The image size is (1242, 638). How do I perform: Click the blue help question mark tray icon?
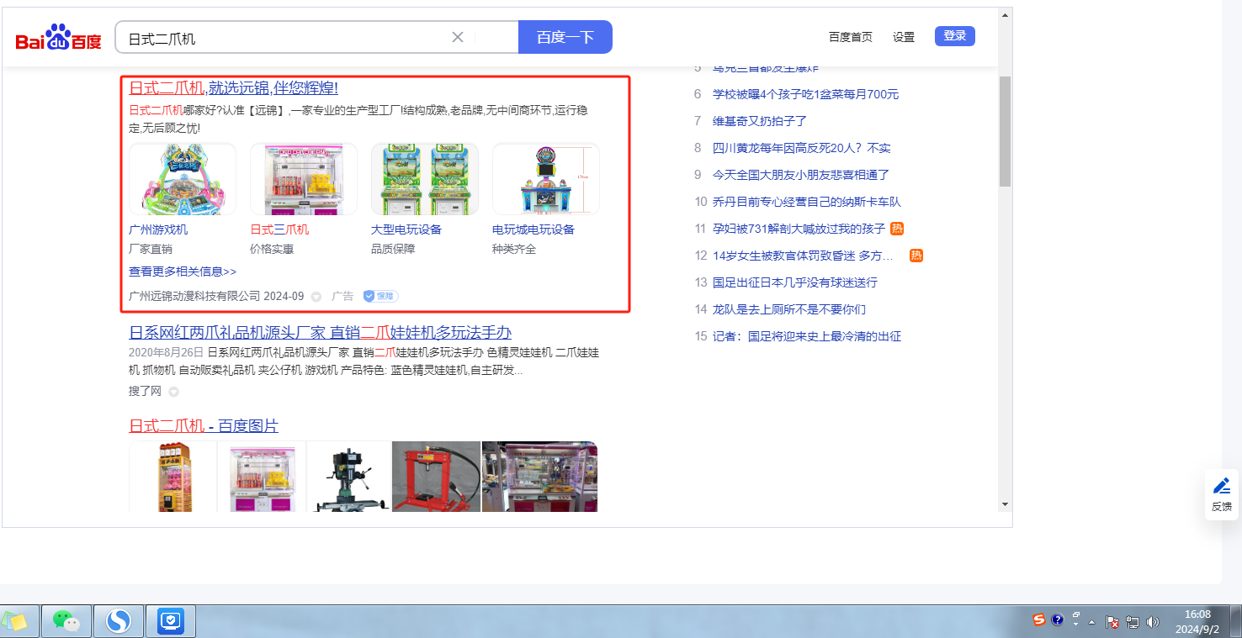tap(1058, 620)
